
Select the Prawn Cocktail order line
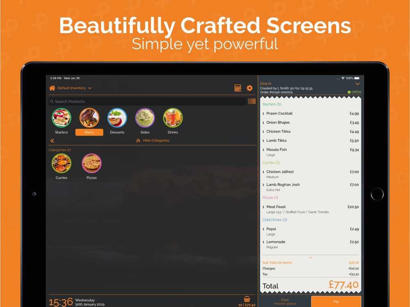click(311, 113)
